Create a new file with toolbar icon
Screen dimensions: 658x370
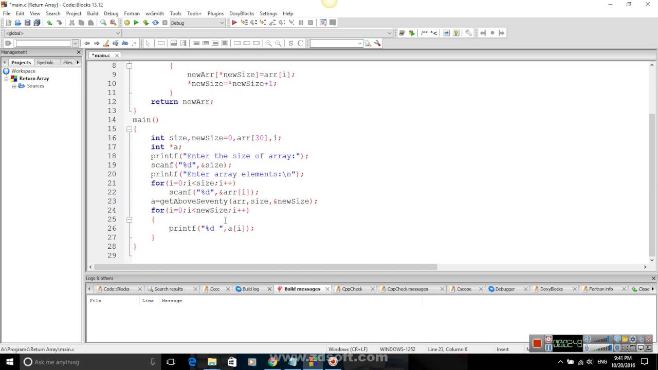pyautogui.click(x=8, y=23)
